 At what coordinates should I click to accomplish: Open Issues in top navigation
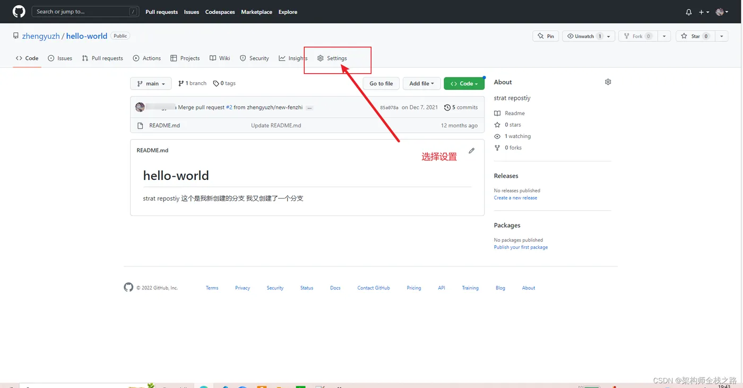click(192, 12)
